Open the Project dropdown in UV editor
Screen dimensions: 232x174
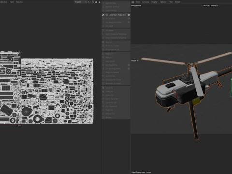(x=81, y=2)
